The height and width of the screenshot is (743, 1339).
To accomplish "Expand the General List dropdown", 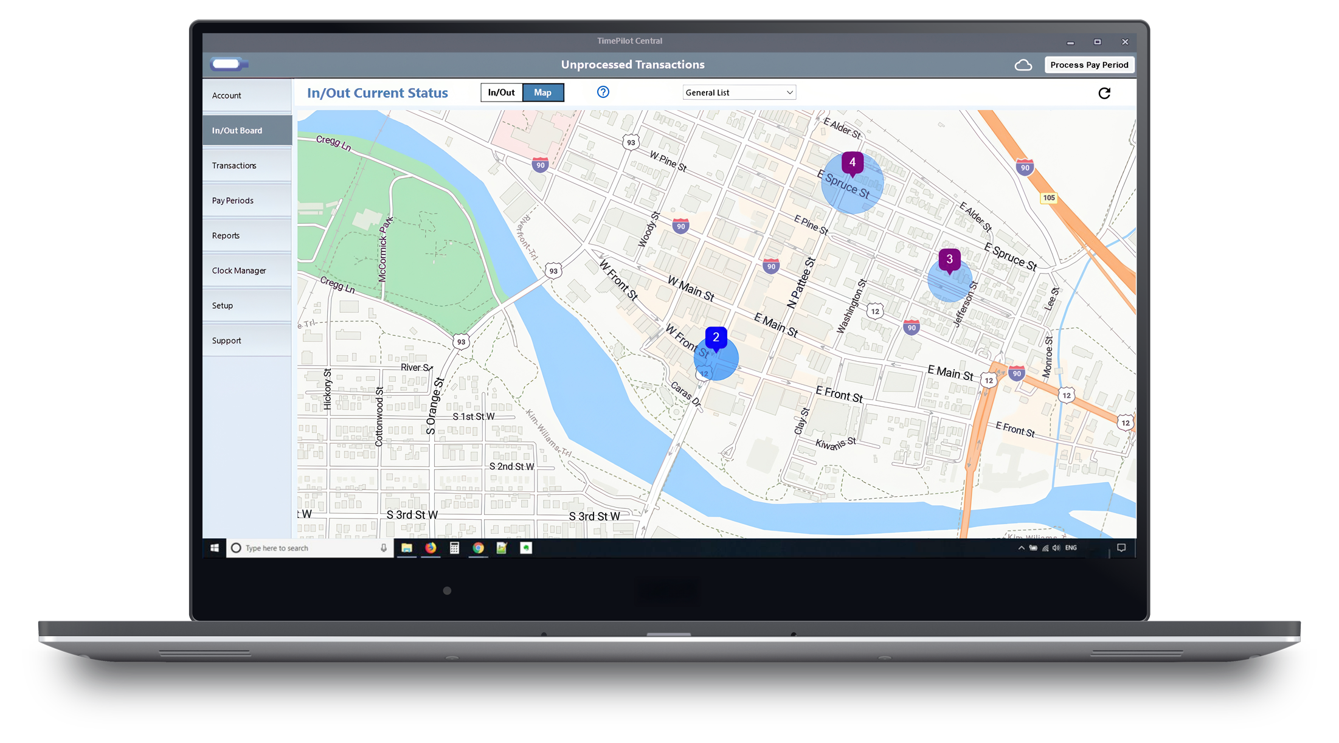I will (x=739, y=92).
